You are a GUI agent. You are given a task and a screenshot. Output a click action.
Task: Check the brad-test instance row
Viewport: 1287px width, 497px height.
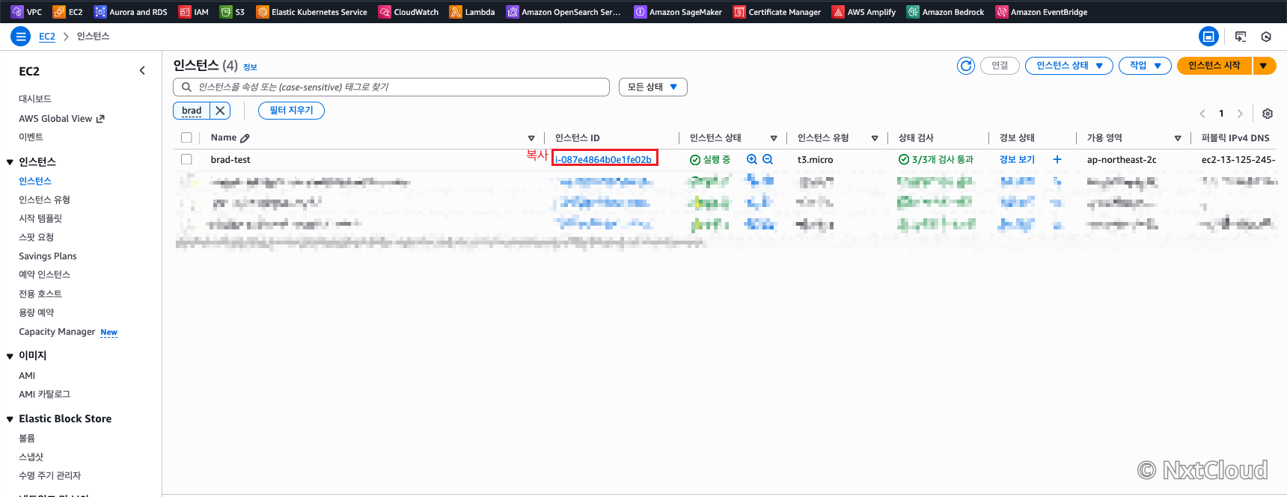(x=186, y=159)
